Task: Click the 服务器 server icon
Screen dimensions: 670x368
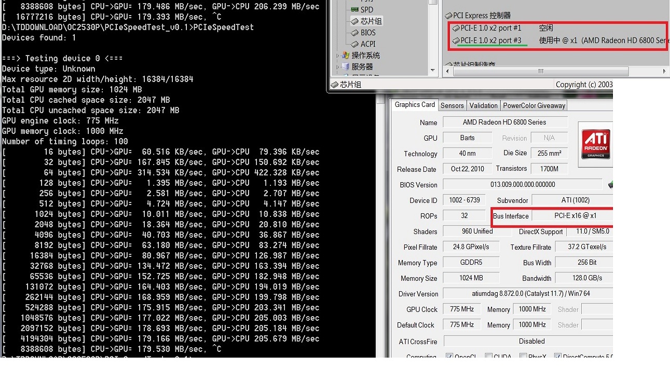Action: coord(346,66)
